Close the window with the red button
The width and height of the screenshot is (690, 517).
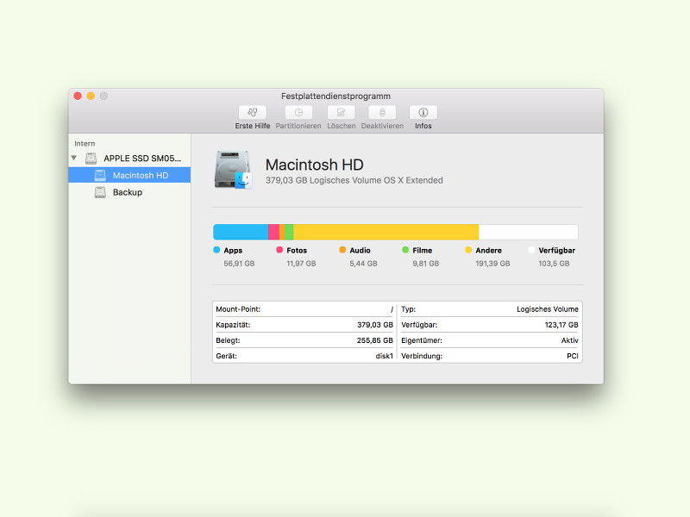[x=78, y=96]
